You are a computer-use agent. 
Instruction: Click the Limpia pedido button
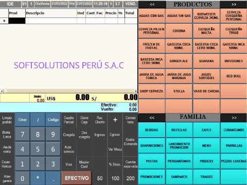pos(7,120)
